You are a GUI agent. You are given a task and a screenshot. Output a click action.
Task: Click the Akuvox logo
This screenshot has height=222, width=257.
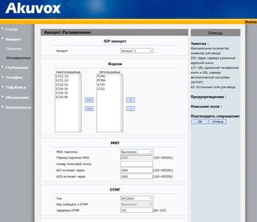pyautogui.click(x=33, y=9)
